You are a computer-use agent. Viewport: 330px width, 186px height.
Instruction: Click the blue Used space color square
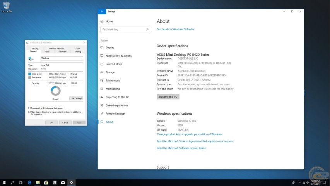[x=30, y=74]
